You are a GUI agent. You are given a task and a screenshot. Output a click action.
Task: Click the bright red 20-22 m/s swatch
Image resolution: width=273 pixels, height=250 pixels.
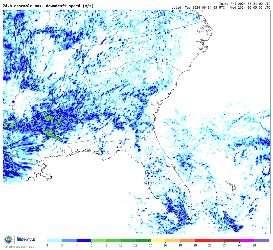pos(202,240)
